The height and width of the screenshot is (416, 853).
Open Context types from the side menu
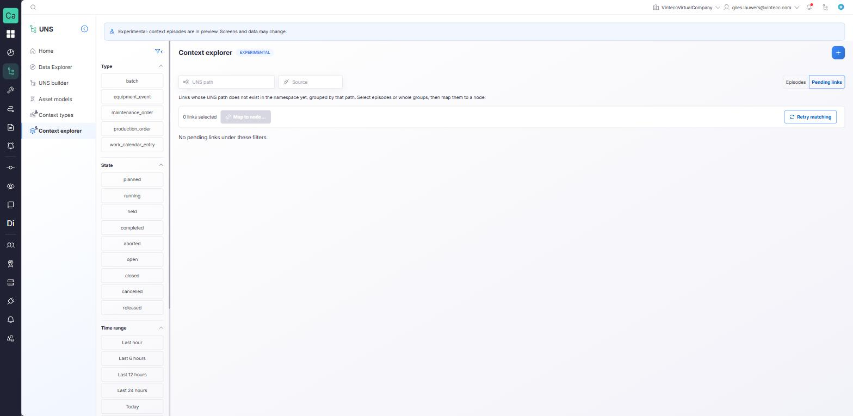(55, 115)
